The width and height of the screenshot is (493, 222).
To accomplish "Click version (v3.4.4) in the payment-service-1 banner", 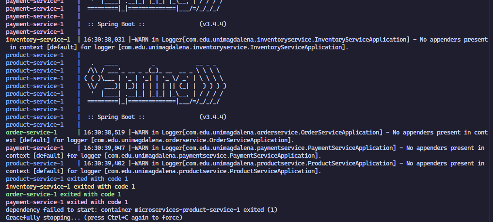I will (213, 24).
